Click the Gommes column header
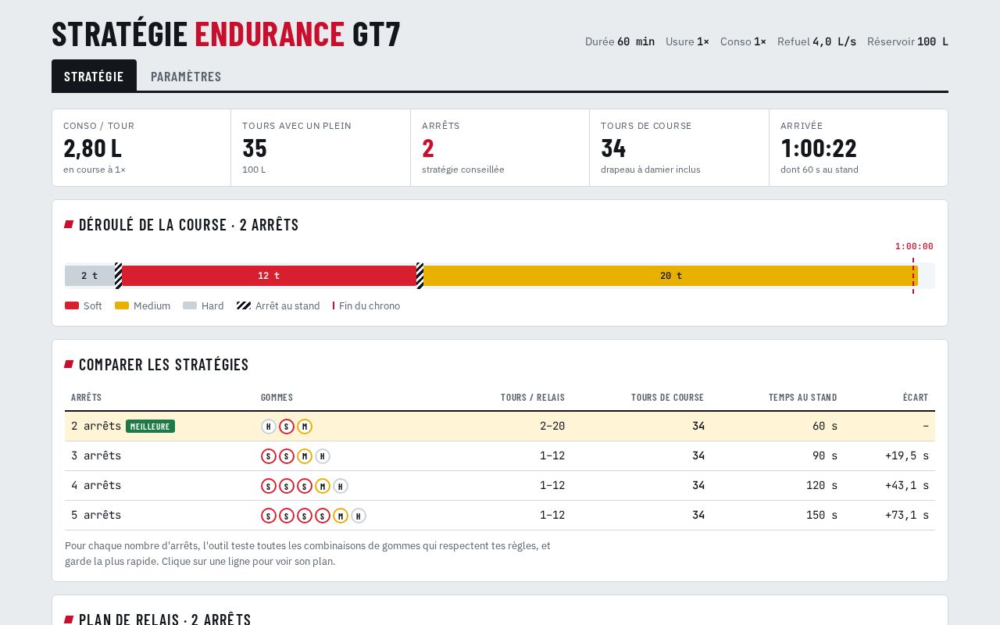The width and height of the screenshot is (1000, 625). [277, 398]
